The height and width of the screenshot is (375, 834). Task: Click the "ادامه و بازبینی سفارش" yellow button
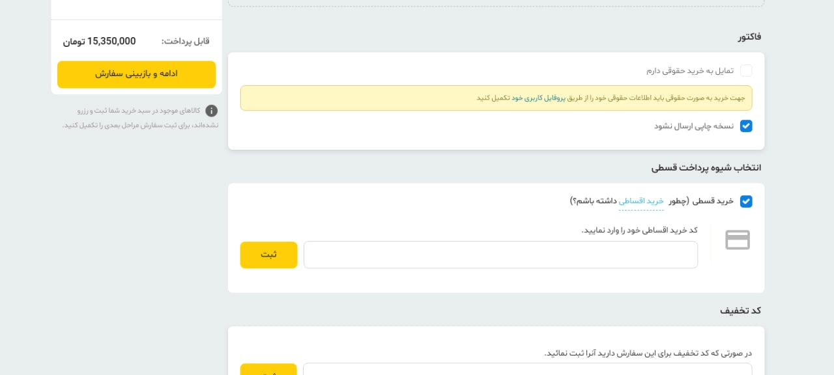pyautogui.click(x=136, y=74)
